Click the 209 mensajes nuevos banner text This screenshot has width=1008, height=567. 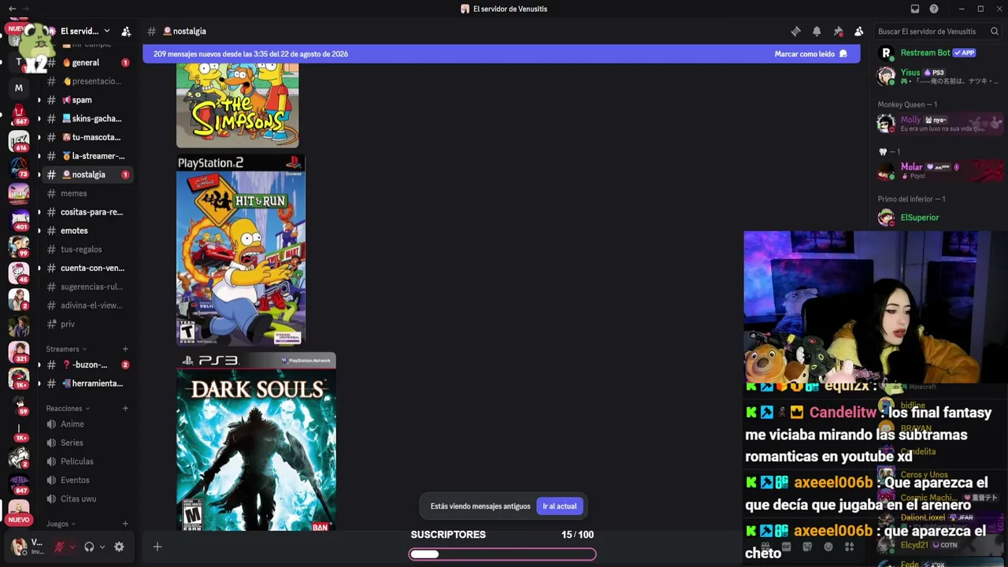(x=250, y=54)
